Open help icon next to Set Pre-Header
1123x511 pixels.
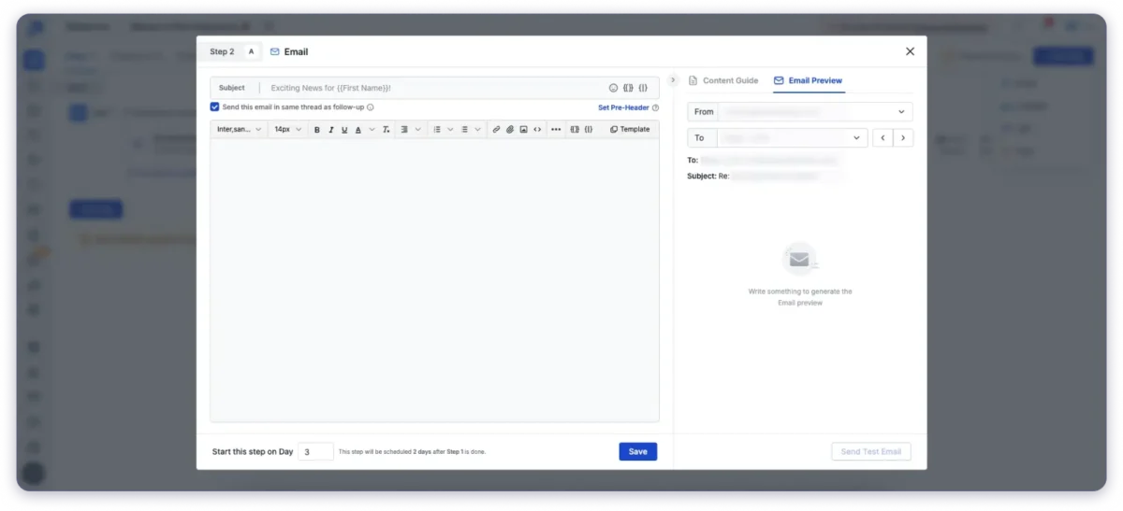655,107
